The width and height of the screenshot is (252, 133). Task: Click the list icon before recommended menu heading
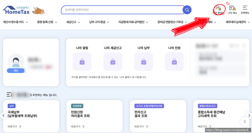[9, 95]
